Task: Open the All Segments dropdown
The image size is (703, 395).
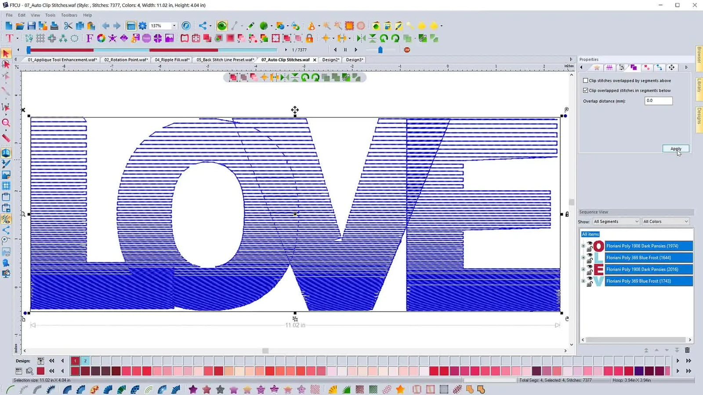Action: 616,222
